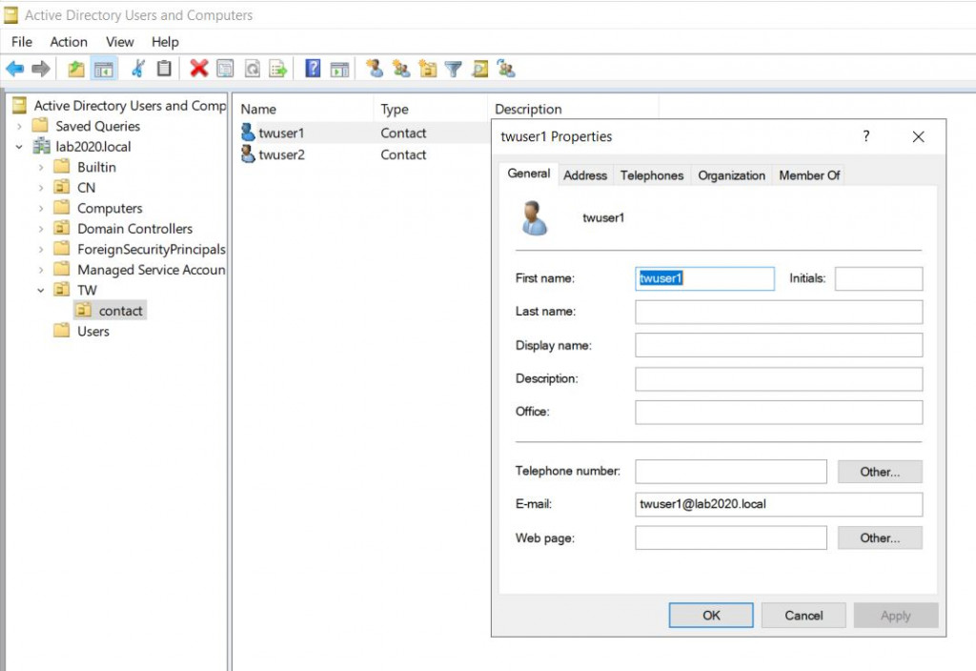The height and width of the screenshot is (671, 976).
Task: Switch to the Member Of tab
Action: (x=809, y=175)
